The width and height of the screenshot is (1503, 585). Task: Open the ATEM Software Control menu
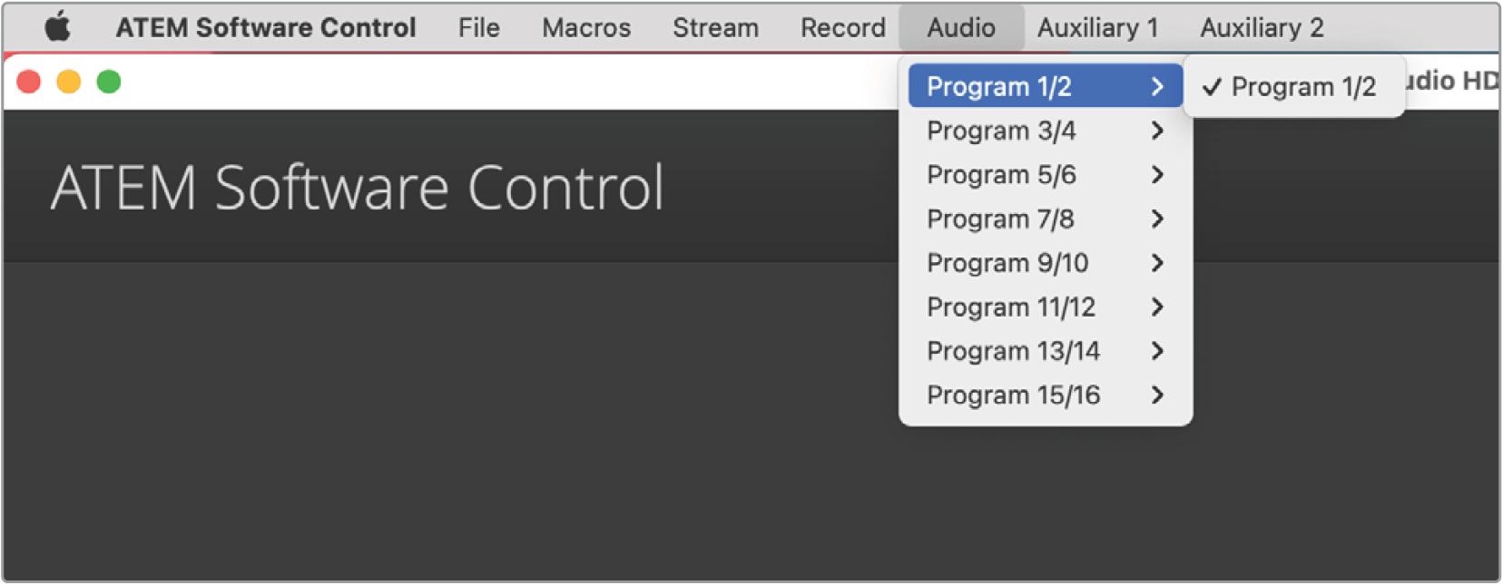(266, 27)
